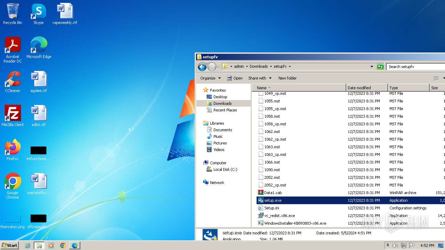The height and width of the screenshot is (250, 445).
Task: Open Microsoft Edge desktop shortcut
Action: click(x=39, y=48)
